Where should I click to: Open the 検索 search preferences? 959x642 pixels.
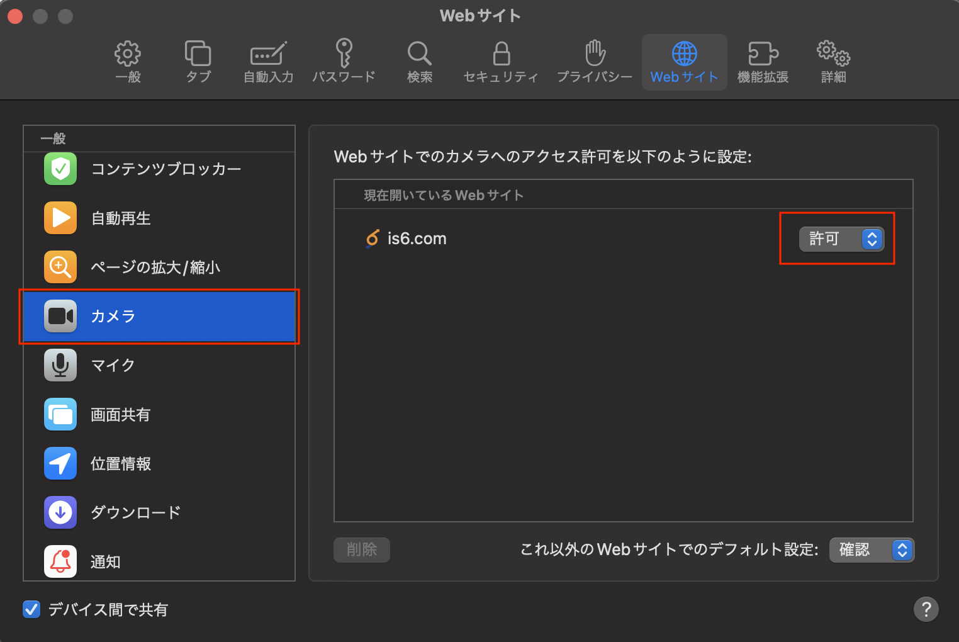419,62
